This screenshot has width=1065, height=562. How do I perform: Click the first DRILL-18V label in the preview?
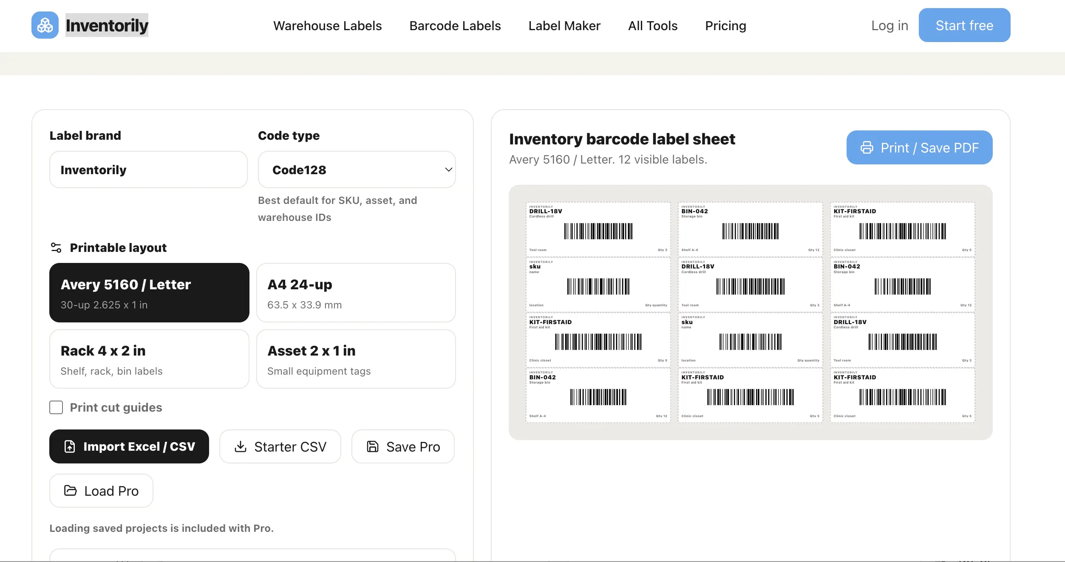tap(598, 229)
